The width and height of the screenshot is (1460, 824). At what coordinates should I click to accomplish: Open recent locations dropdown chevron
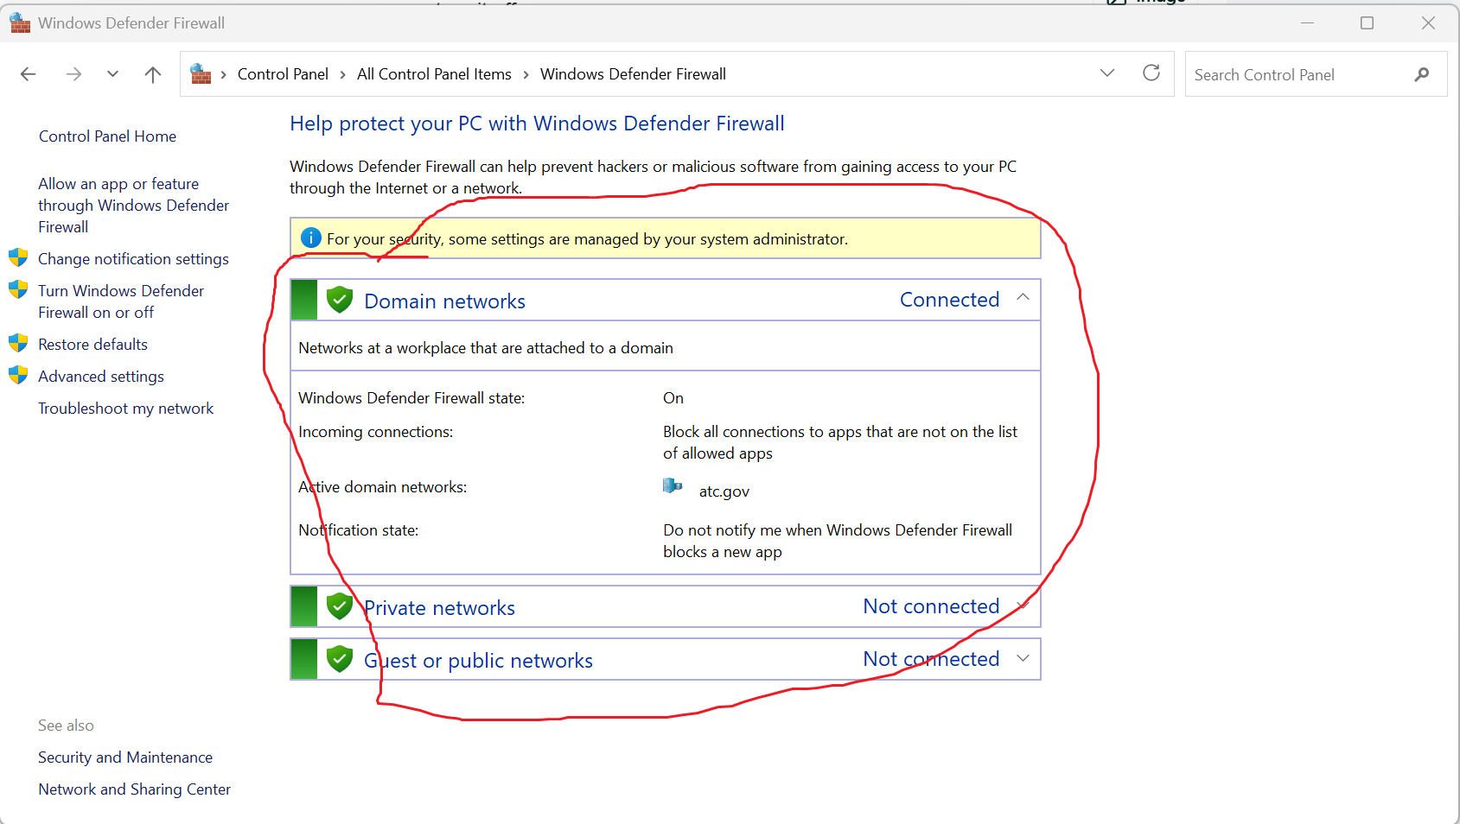[x=112, y=74]
